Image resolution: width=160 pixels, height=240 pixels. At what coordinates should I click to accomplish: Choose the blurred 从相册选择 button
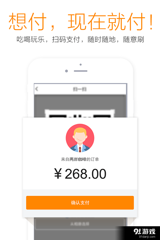[x=80, y=224]
